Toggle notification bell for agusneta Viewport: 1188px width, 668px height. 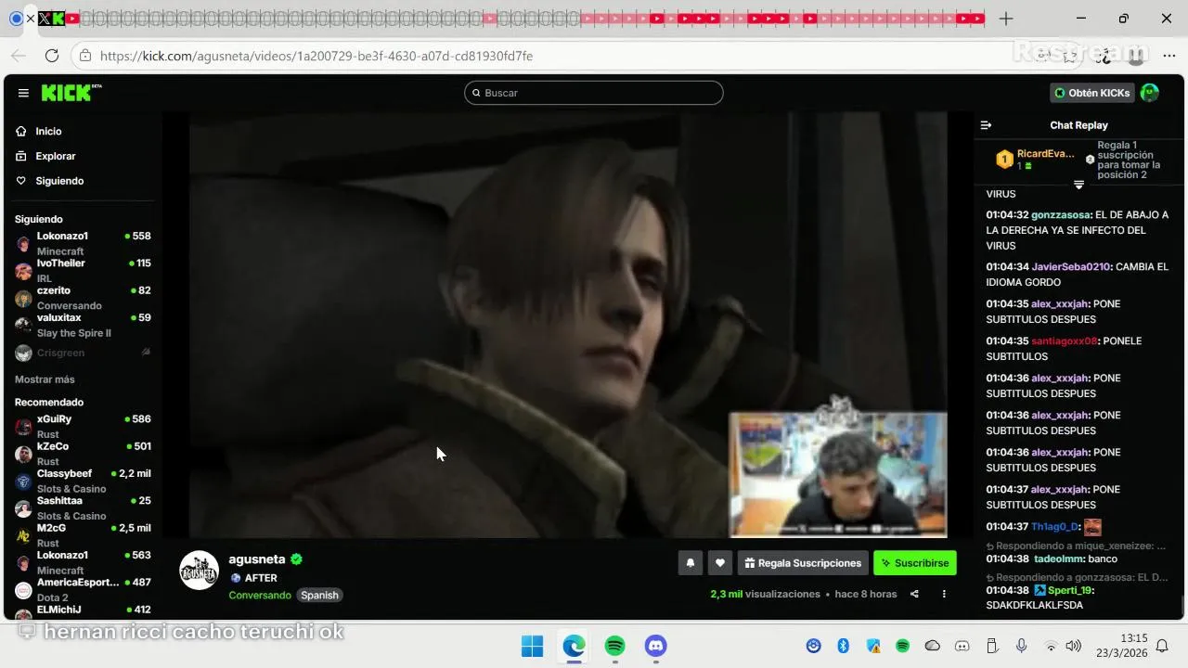[690, 562]
